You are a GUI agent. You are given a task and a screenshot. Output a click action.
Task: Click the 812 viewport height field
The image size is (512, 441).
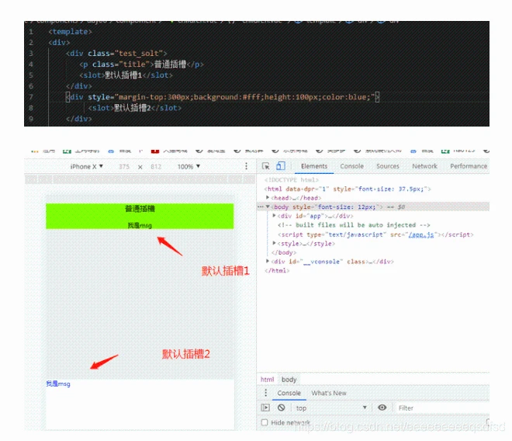pyautogui.click(x=156, y=166)
